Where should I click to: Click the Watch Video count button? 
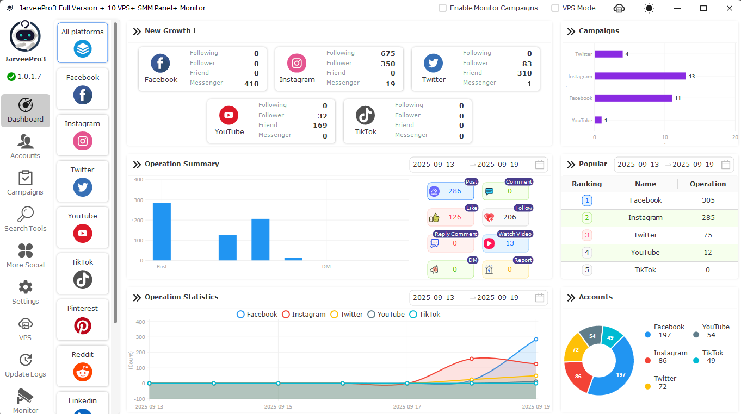pyautogui.click(x=505, y=243)
